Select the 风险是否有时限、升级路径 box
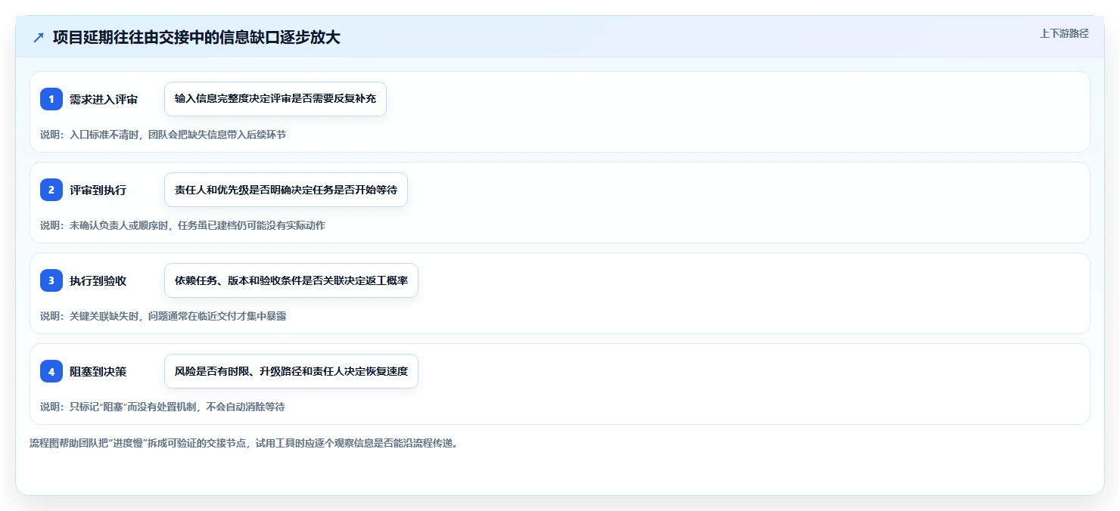This screenshot has width=1120, height=511. (x=291, y=371)
